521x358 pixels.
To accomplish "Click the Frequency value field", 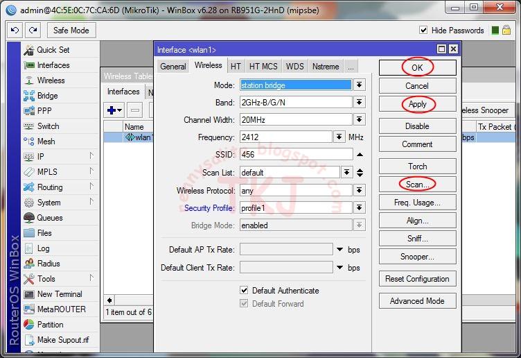I will [x=285, y=137].
